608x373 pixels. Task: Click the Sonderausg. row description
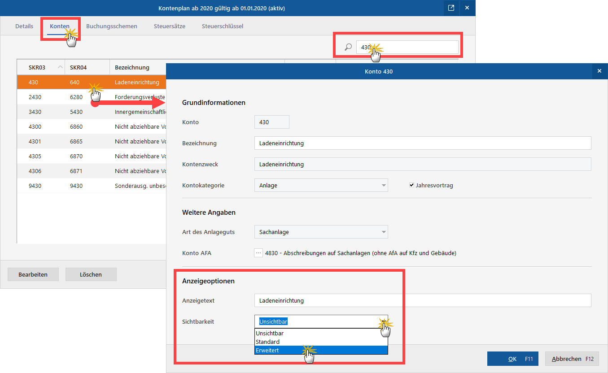(140, 186)
